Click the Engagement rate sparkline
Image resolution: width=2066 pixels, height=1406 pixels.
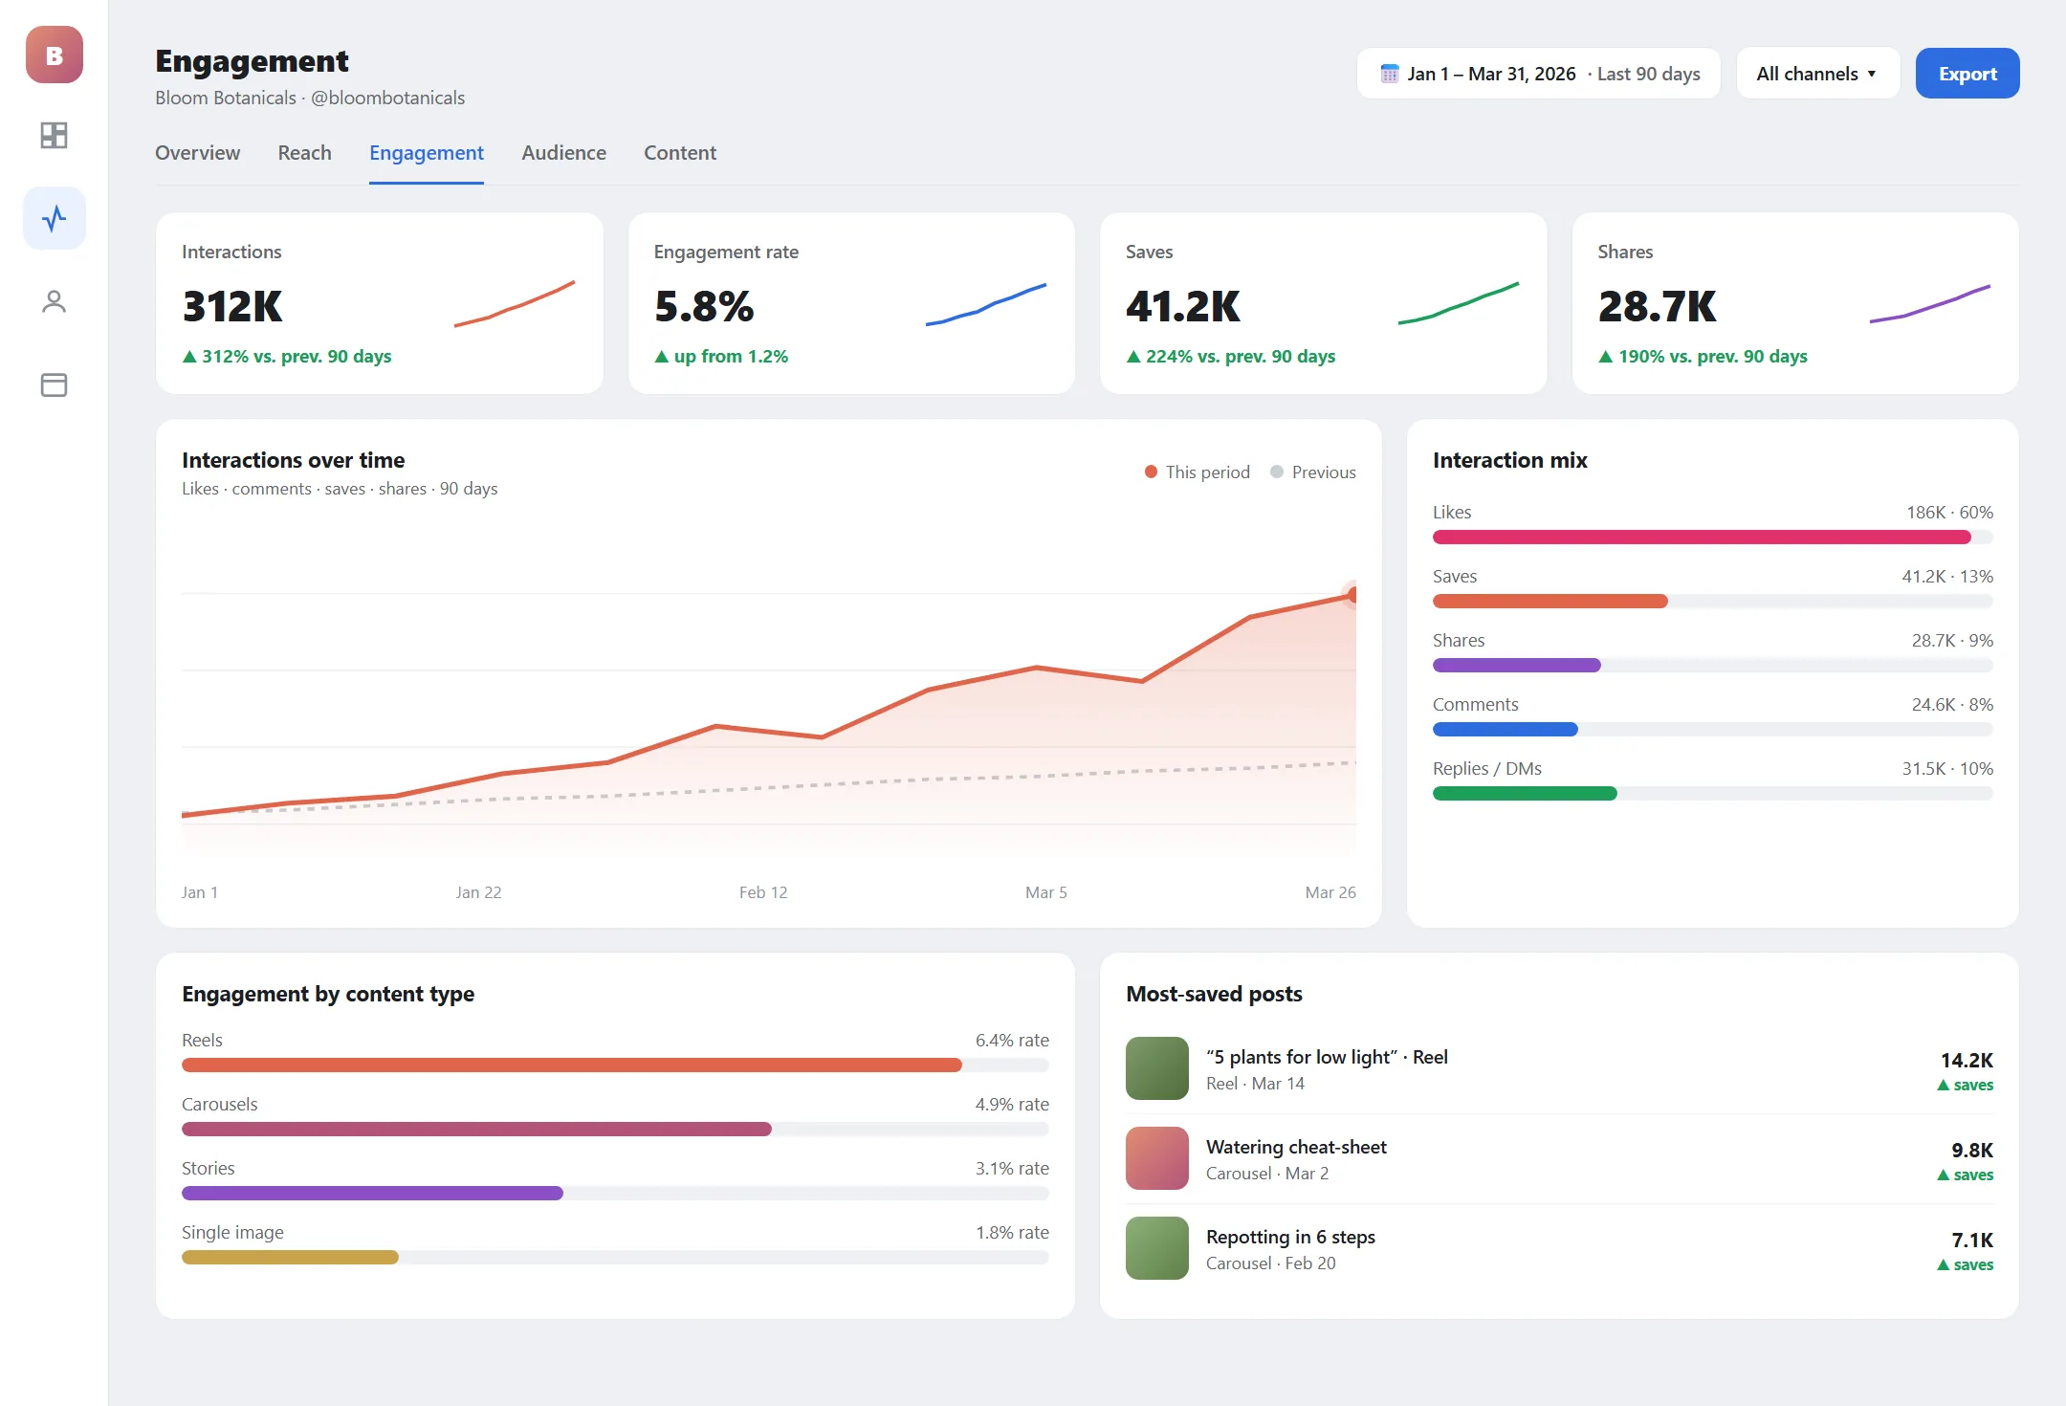(x=986, y=304)
